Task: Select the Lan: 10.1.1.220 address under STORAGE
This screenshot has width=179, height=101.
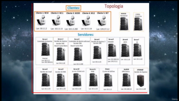Action: pos(141,89)
